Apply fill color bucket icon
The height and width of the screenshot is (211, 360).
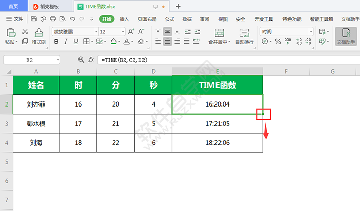click(113, 42)
